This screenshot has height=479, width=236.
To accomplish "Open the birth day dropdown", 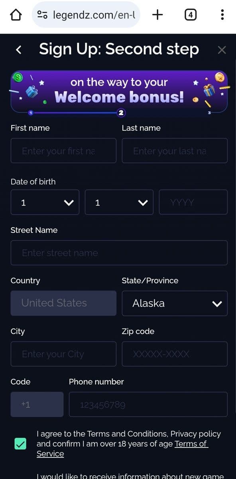I will click(45, 202).
